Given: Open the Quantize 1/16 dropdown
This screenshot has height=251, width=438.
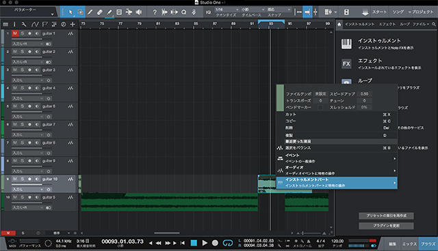Looking at the screenshot, I should [x=227, y=10].
